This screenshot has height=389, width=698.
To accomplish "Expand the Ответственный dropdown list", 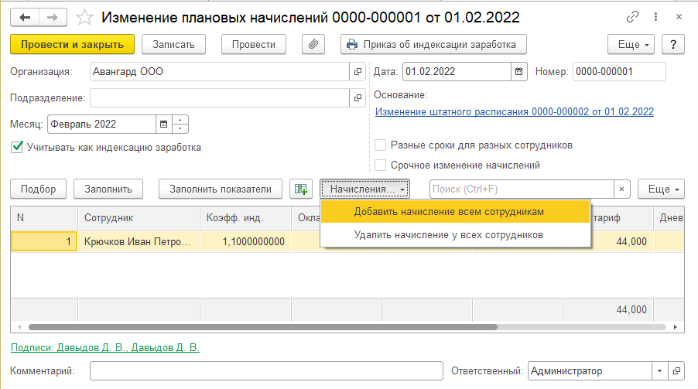I will pyautogui.click(x=659, y=371).
